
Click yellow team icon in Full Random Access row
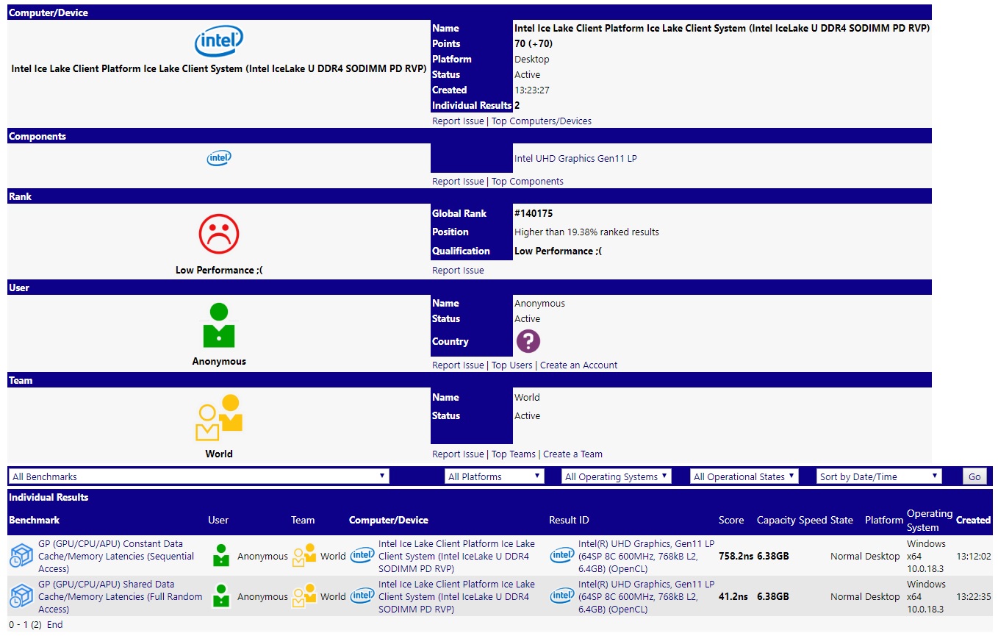pyautogui.click(x=304, y=596)
